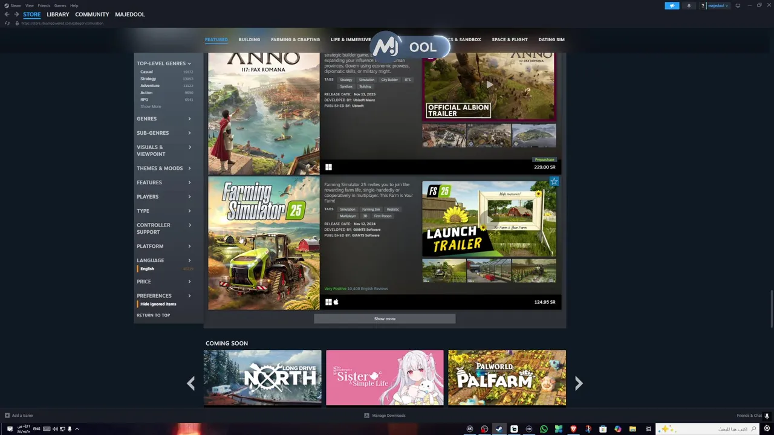The height and width of the screenshot is (435, 774).
Task: Toggle the Action genre filter
Action: tap(166, 92)
